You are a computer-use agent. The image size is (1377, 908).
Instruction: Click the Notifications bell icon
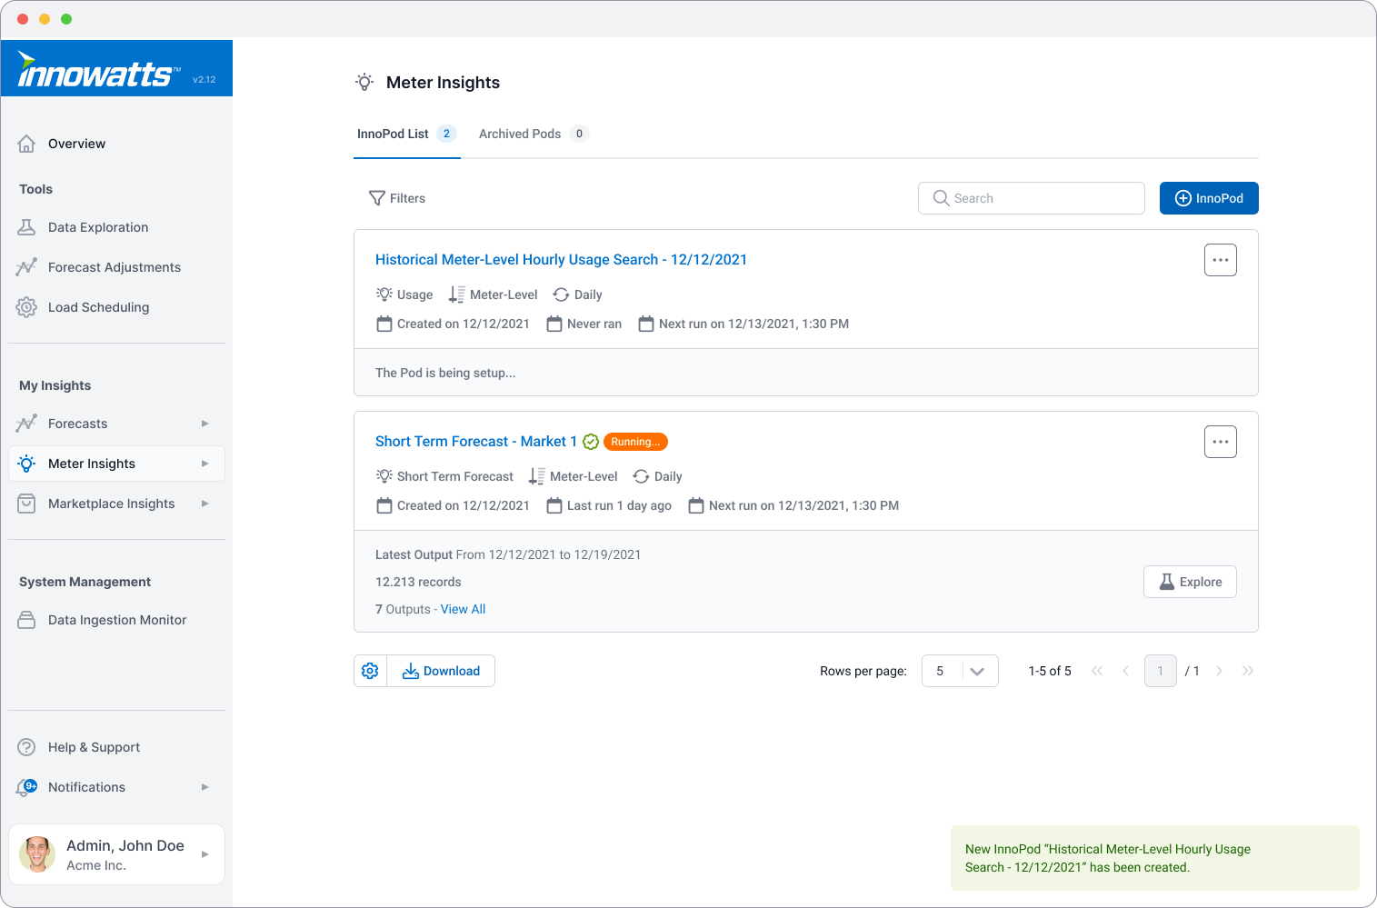(x=26, y=787)
